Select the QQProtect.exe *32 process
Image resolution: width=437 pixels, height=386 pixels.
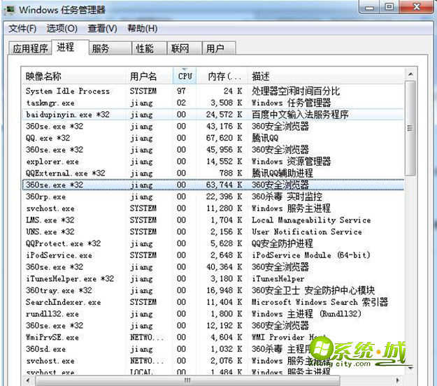pos(213,243)
